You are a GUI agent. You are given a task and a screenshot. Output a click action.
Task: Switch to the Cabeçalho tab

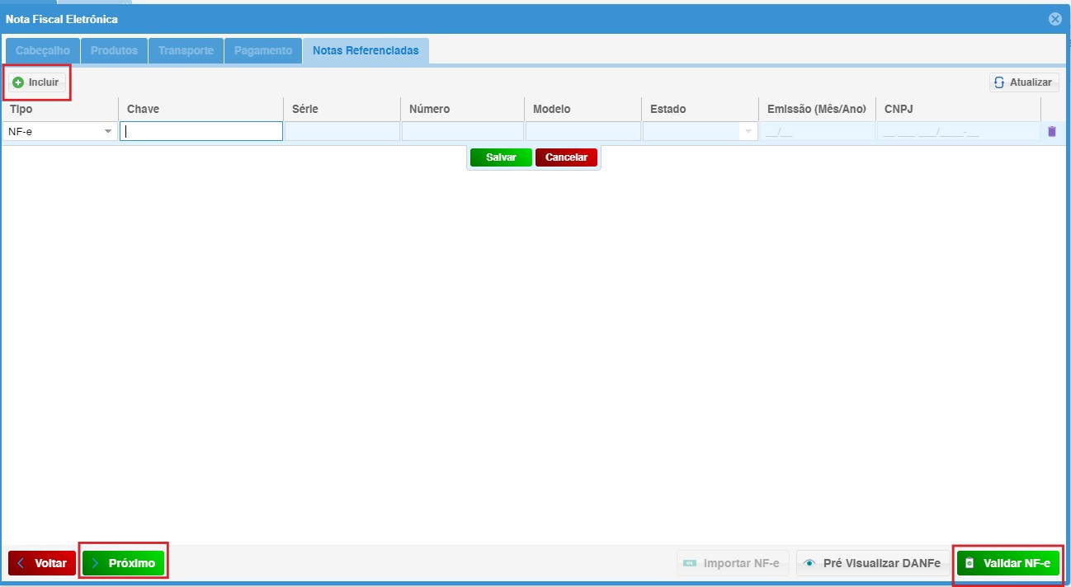tap(42, 51)
